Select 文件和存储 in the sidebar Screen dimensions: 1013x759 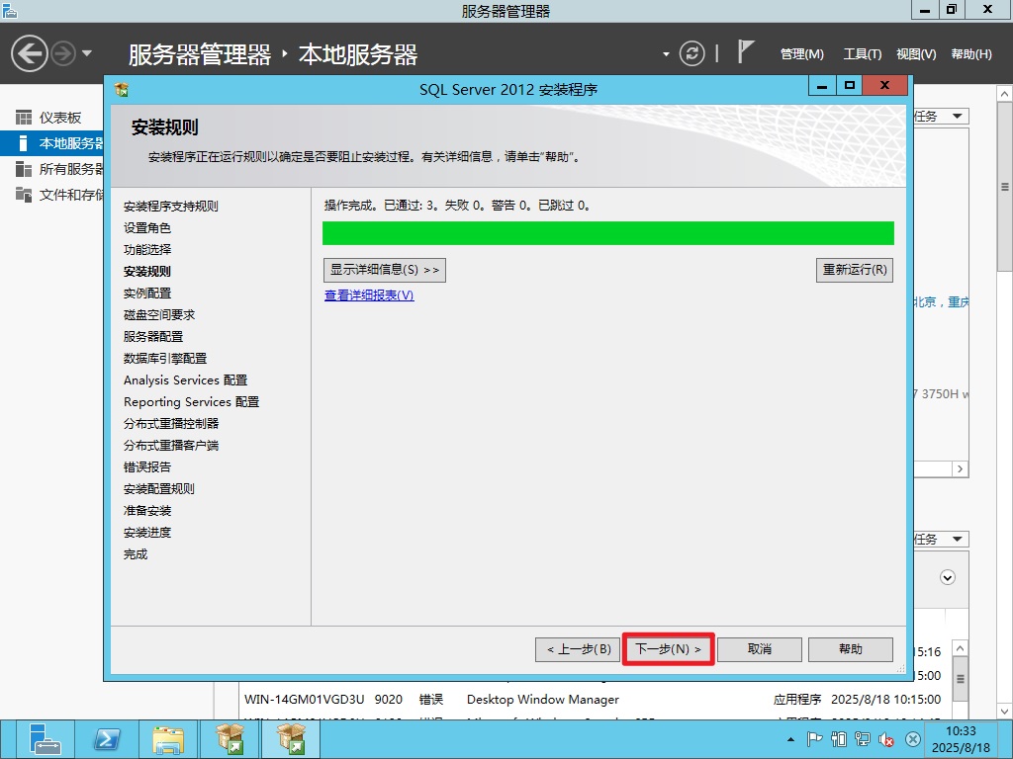[71, 195]
